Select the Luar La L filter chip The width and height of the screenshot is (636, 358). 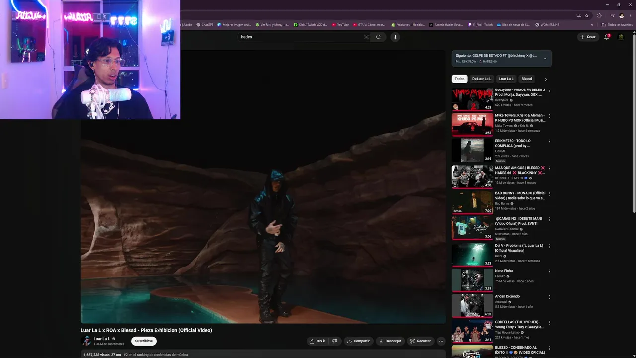[x=506, y=79]
